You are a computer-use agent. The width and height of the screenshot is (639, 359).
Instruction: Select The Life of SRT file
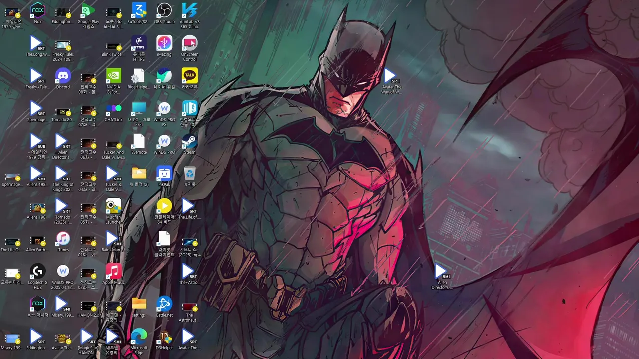(x=190, y=209)
